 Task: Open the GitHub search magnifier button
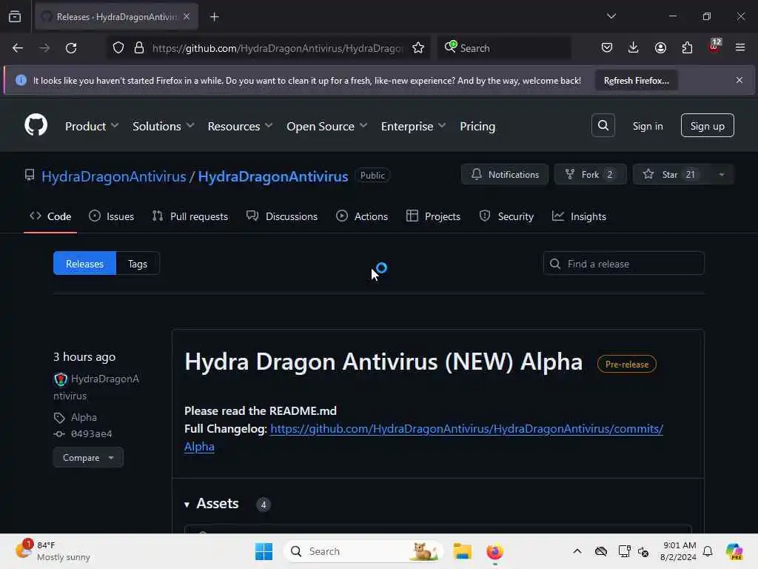pyautogui.click(x=603, y=126)
